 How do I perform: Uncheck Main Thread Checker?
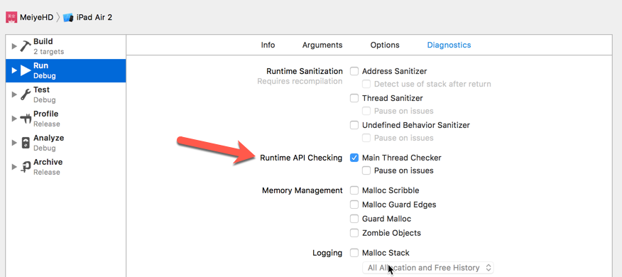(354, 158)
